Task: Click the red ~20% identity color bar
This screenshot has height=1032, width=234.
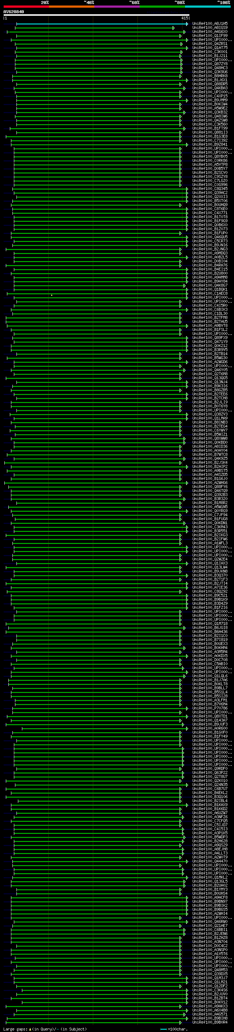Action: [26, 7]
